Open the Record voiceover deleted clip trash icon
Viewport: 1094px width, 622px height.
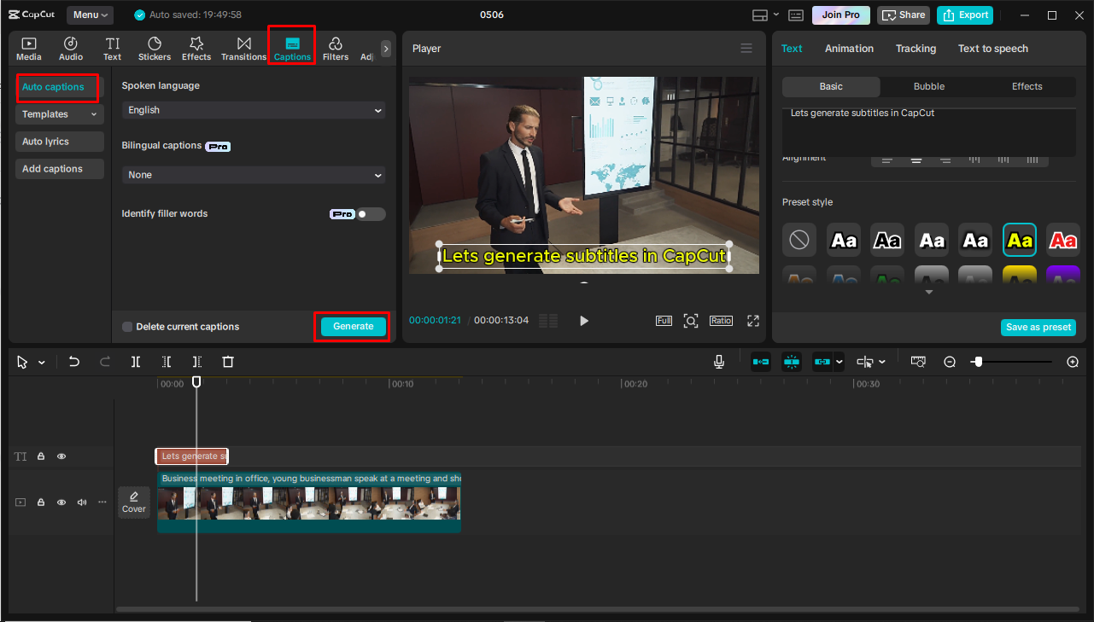pyautogui.click(x=227, y=362)
